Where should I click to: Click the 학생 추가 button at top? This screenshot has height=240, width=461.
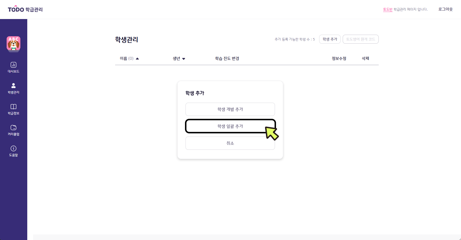coord(330,39)
